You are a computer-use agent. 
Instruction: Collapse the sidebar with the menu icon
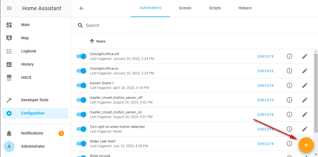click(9, 8)
